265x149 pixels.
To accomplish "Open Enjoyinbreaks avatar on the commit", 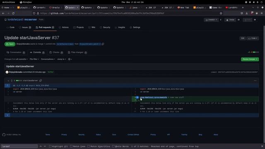I will 7,72.
